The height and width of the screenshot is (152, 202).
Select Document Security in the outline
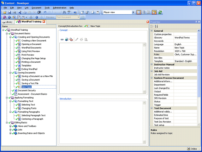coord(27,91)
